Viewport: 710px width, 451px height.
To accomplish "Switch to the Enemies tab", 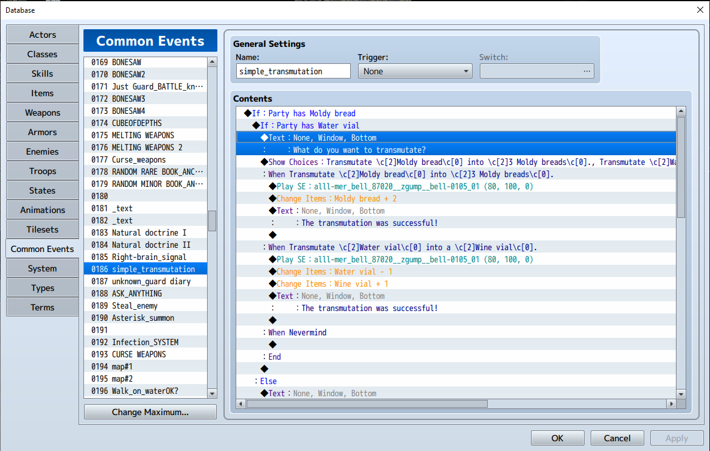I will [43, 151].
